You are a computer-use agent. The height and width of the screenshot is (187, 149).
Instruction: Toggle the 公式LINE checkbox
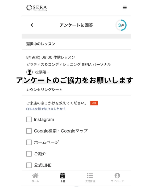pyautogui.click(x=29, y=165)
